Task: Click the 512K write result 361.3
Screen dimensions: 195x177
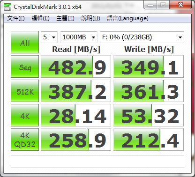Action: [x=149, y=91]
